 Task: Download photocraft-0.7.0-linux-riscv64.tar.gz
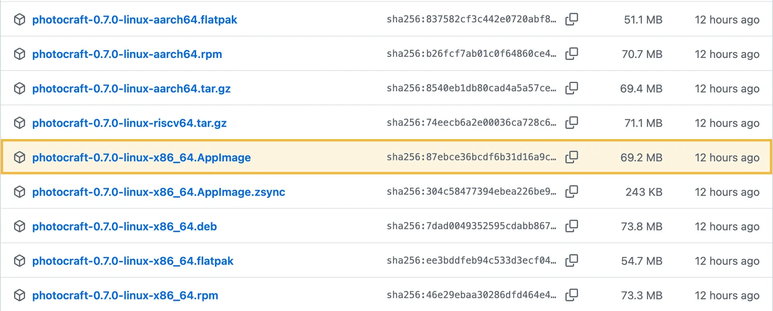pyautogui.click(x=129, y=123)
